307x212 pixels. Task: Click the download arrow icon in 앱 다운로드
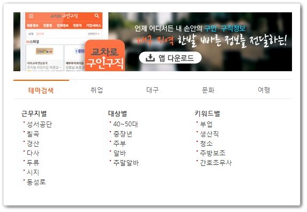click(x=150, y=58)
